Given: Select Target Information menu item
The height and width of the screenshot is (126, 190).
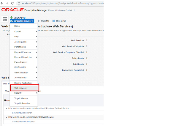Looking at the screenshot, I should (x=24, y=103).
